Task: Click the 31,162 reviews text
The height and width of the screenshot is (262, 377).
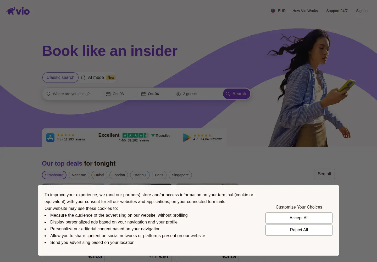Action: (139, 140)
